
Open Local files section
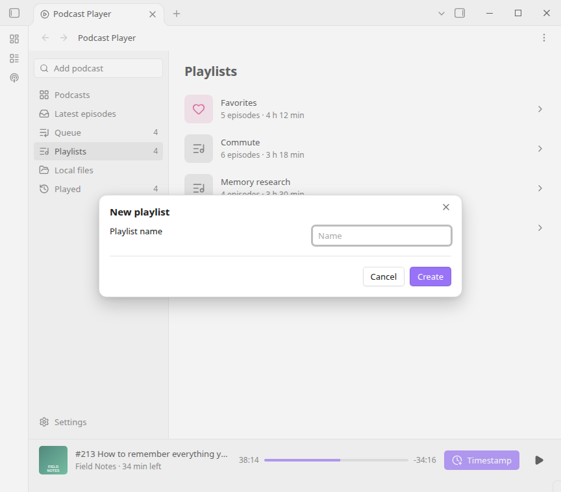[99, 170]
